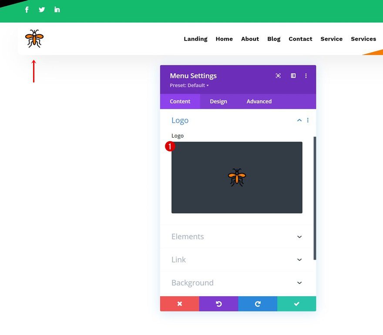Collapse the Logo section chevron
383x335 pixels.
pyautogui.click(x=299, y=120)
